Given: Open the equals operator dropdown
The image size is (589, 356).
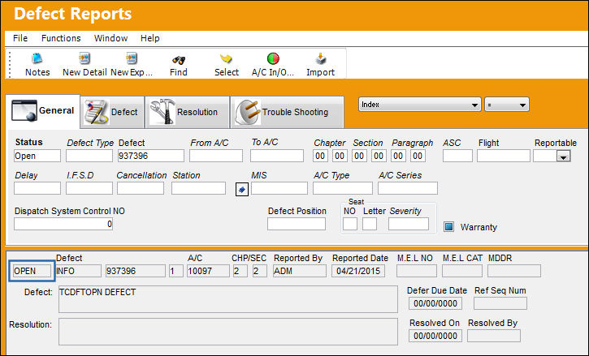Looking at the screenshot, I should pos(507,105).
